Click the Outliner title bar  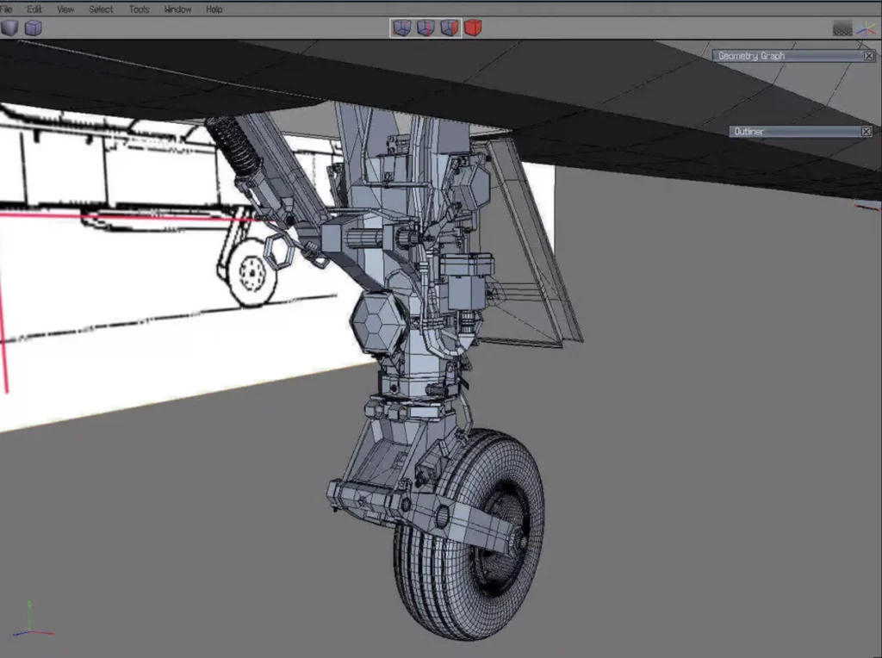(x=802, y=131)
